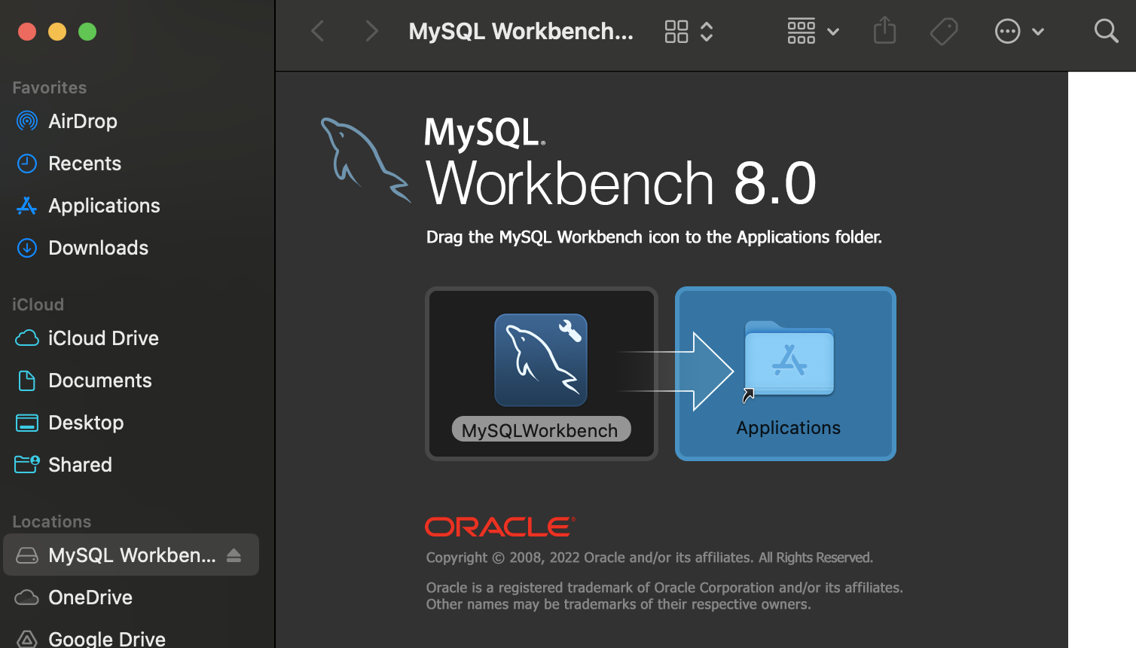Image resolution: width=1136 pixels, height=648 pixels.
Task: Click the iCloud Drive cloud icon
Action: point(27,338)
